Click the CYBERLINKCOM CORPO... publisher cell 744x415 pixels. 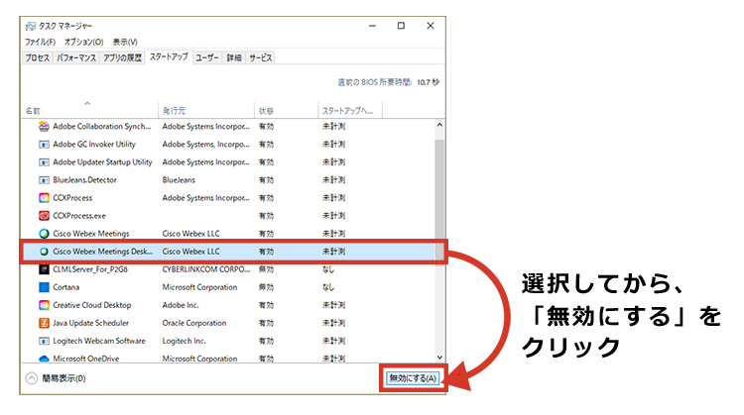[206, 269]
